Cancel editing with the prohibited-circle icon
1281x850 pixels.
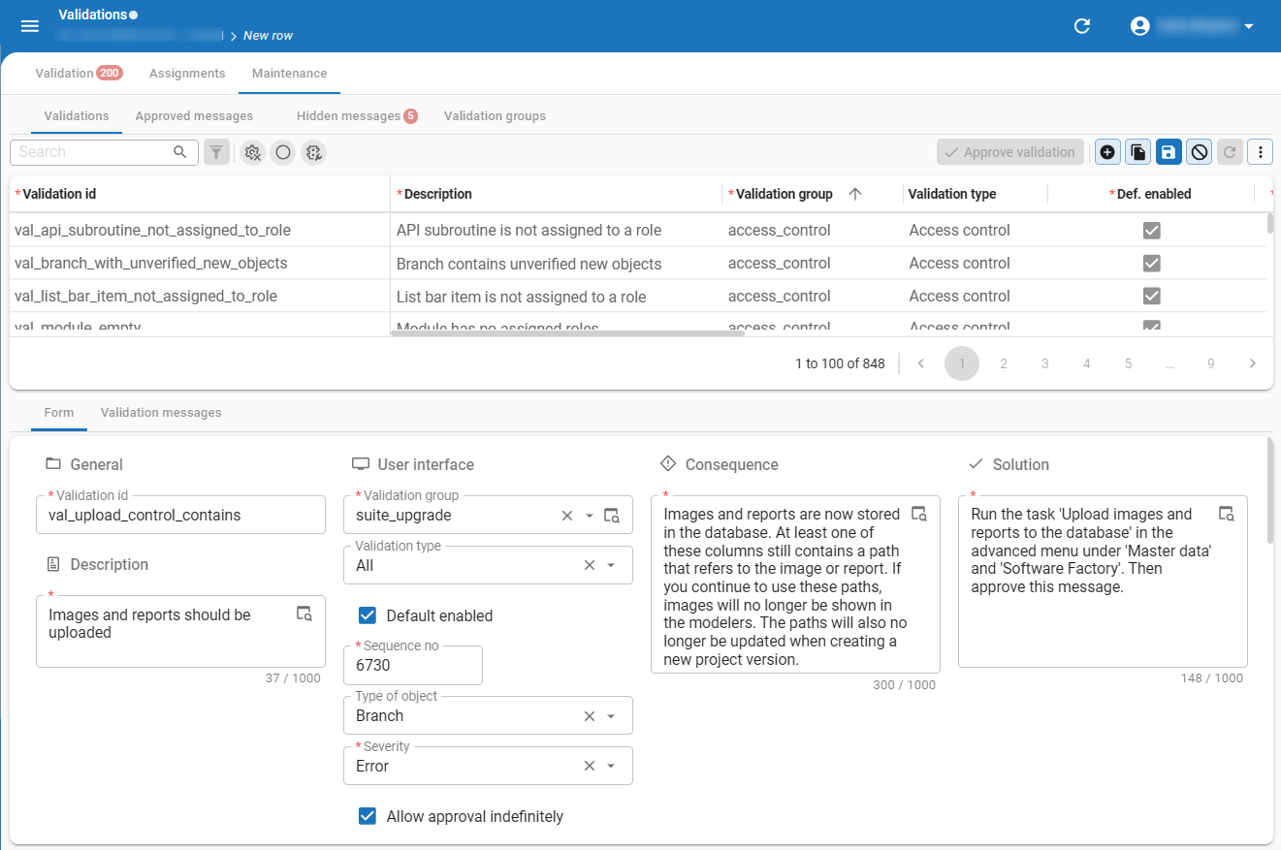(x=1200, y=152)
